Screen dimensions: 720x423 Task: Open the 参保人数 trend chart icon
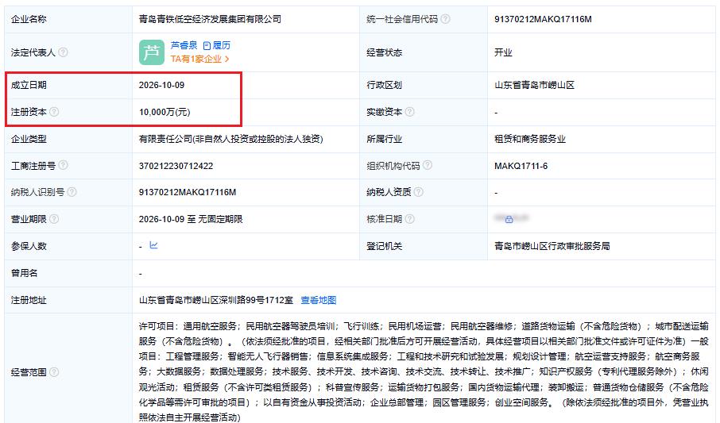154,245
